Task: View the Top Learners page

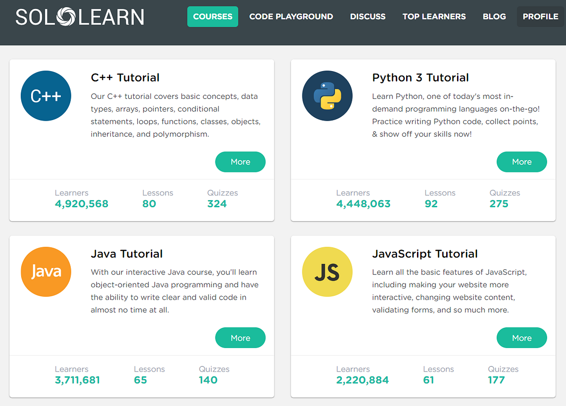Action: tap(434, 16)
